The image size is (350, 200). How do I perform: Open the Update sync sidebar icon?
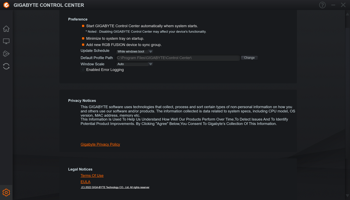pyautogui.click(x=6, y=66)
